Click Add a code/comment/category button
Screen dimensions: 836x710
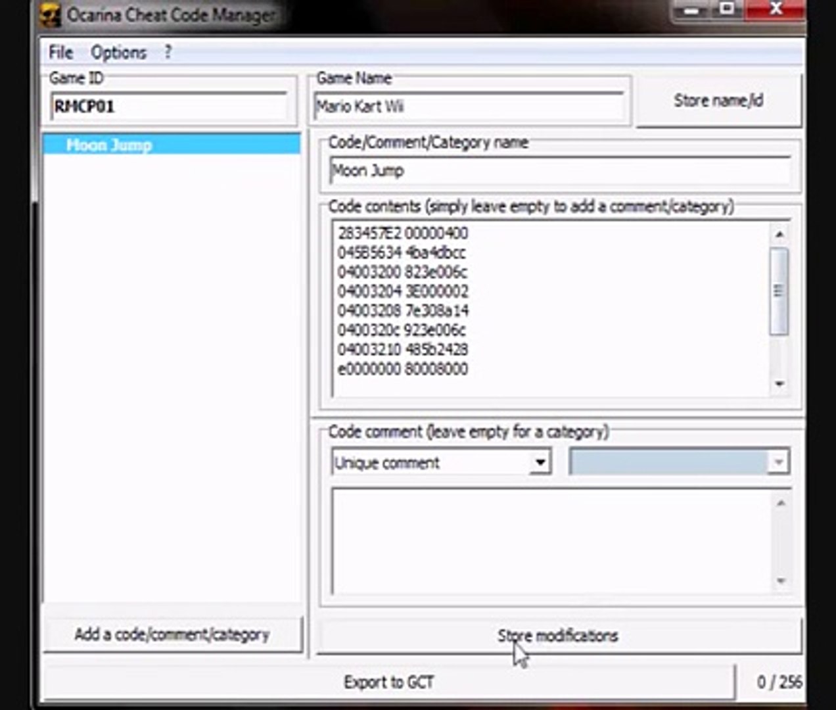point(172,634)
